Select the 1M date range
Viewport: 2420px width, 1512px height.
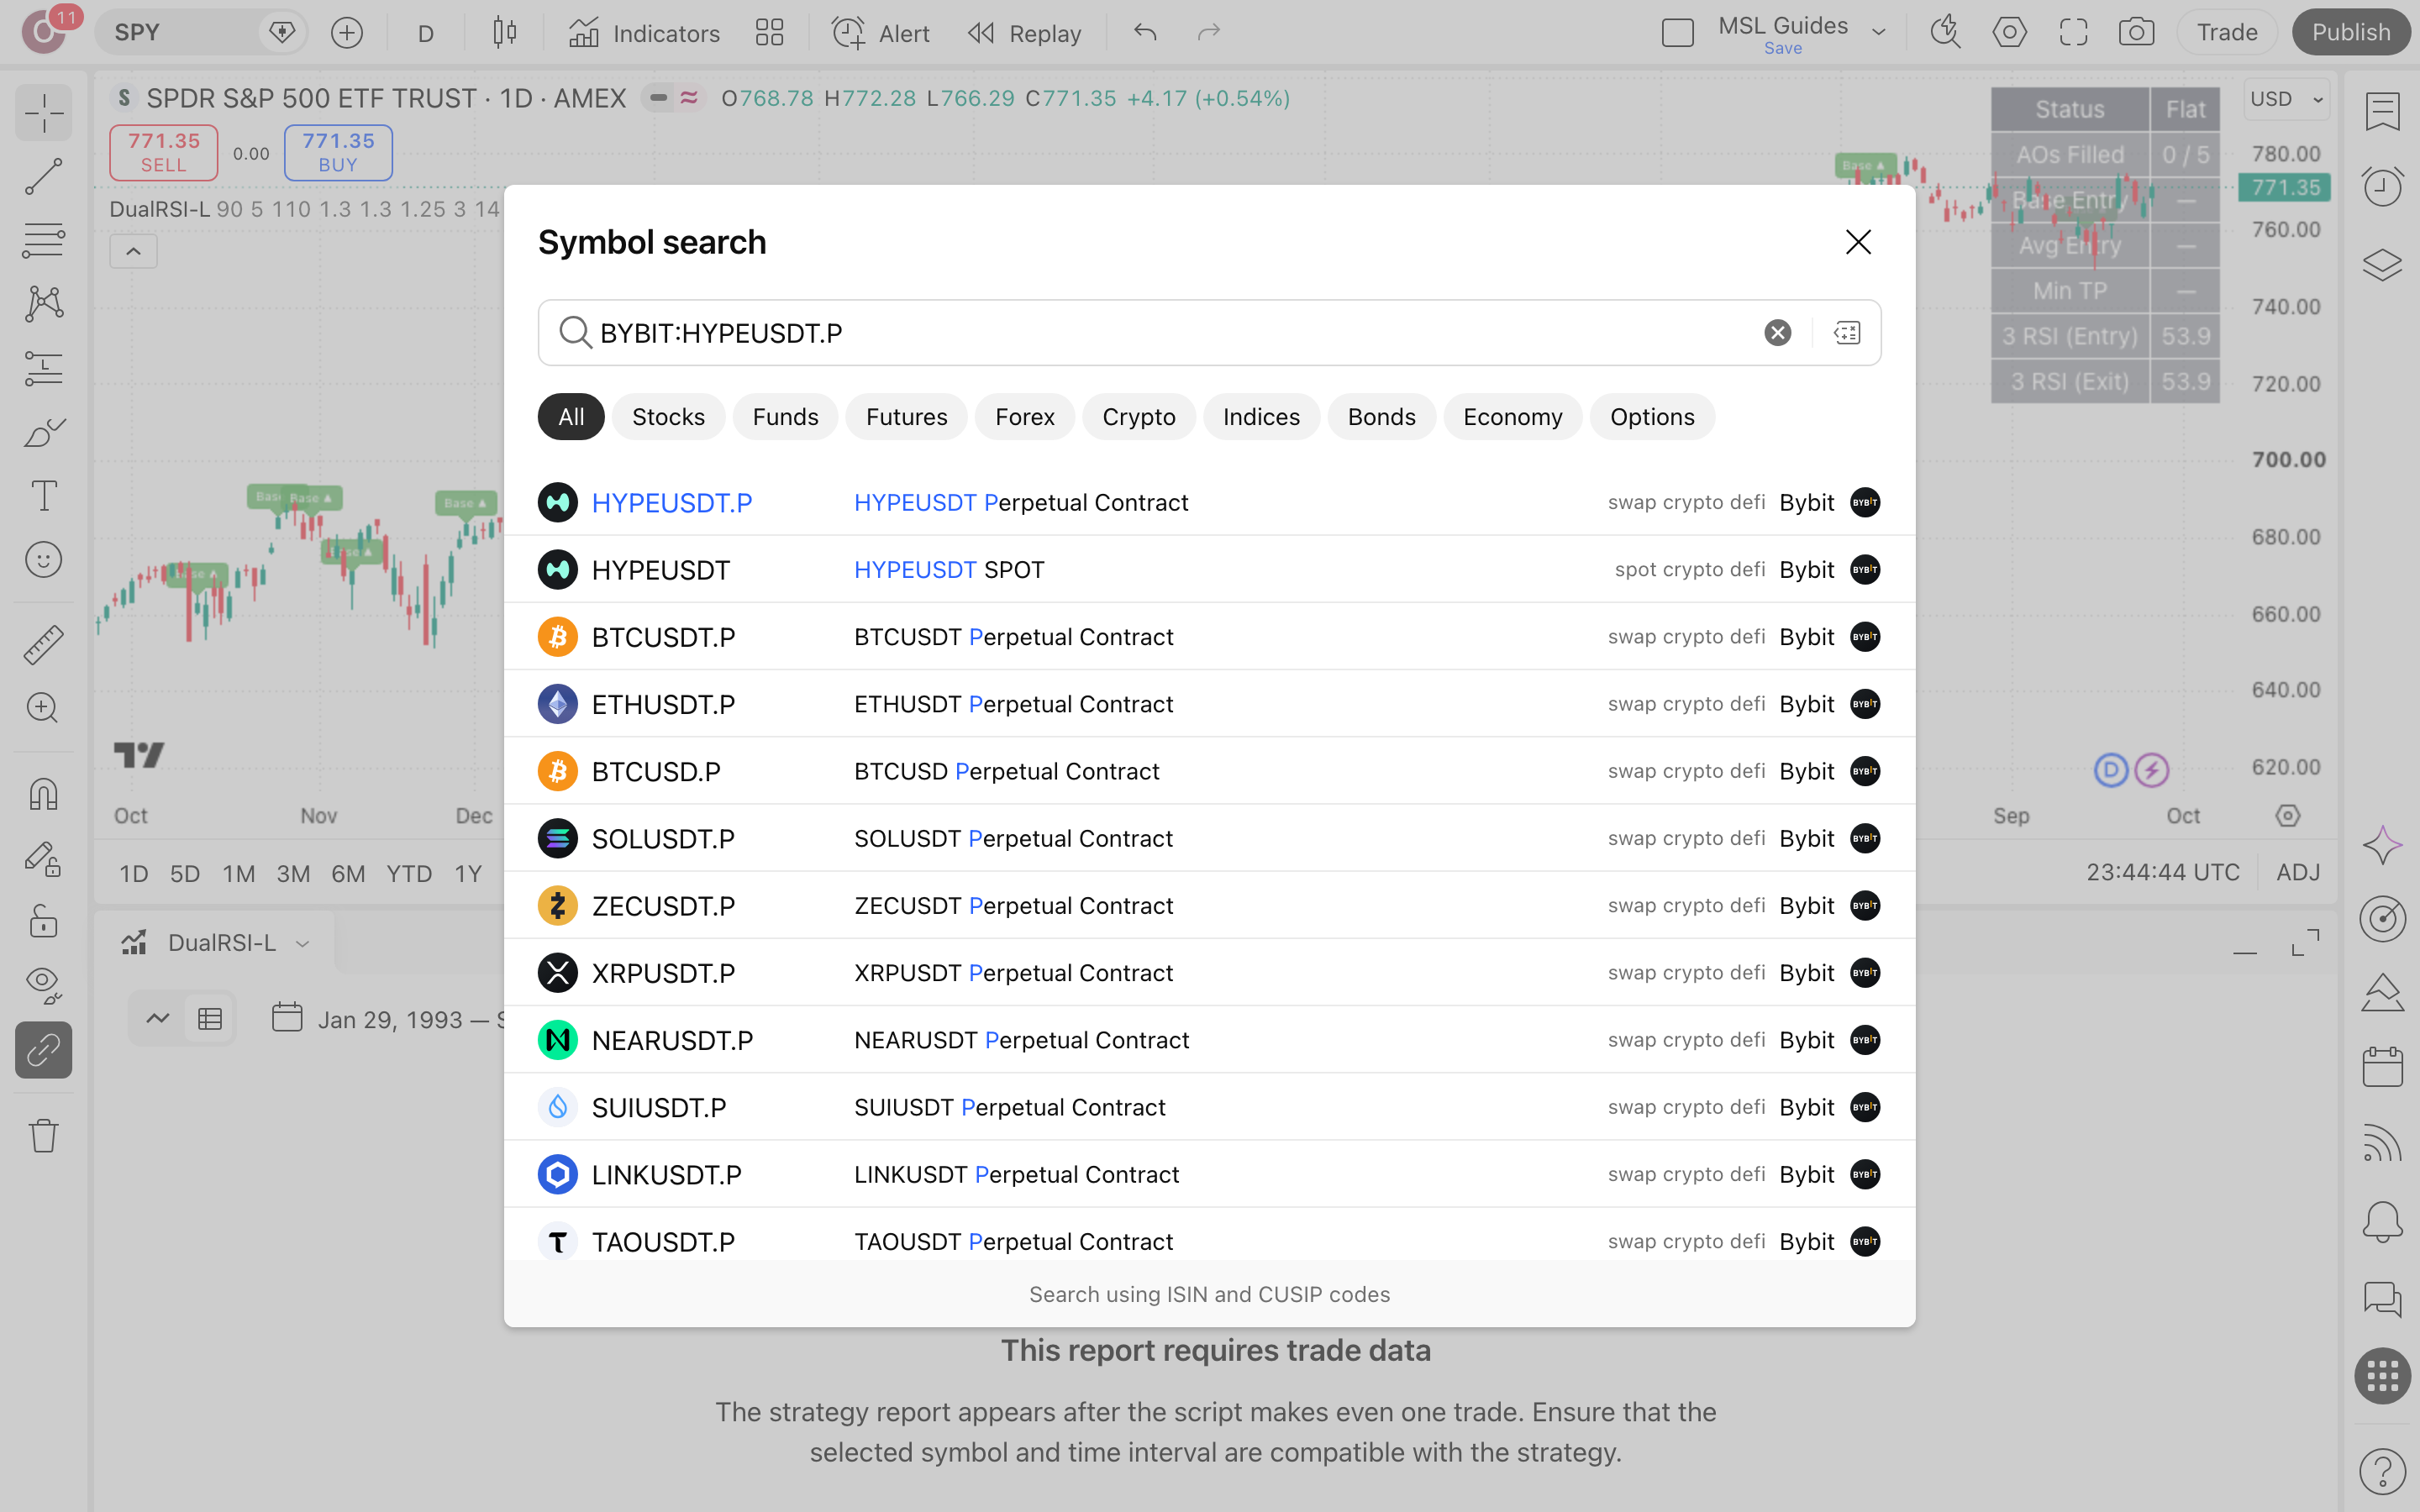coord(238,873)
